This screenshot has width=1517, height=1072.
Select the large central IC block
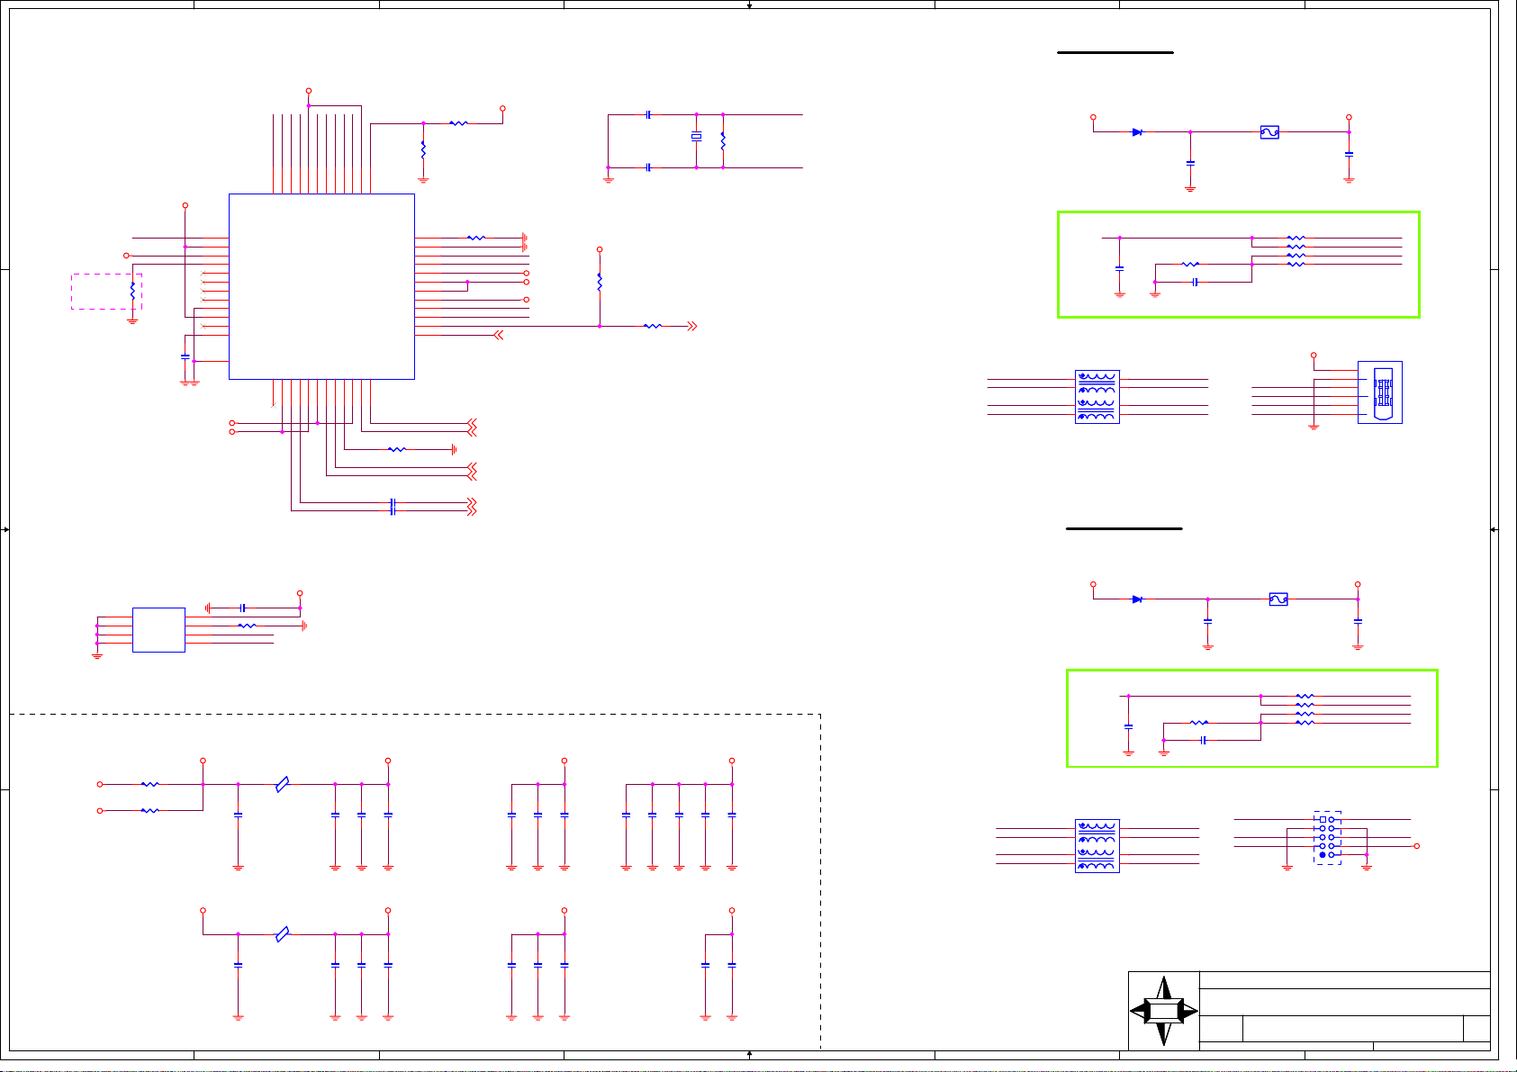(x=321, y=286)
